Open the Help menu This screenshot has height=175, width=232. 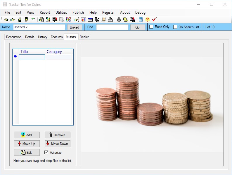pos(93,13)
